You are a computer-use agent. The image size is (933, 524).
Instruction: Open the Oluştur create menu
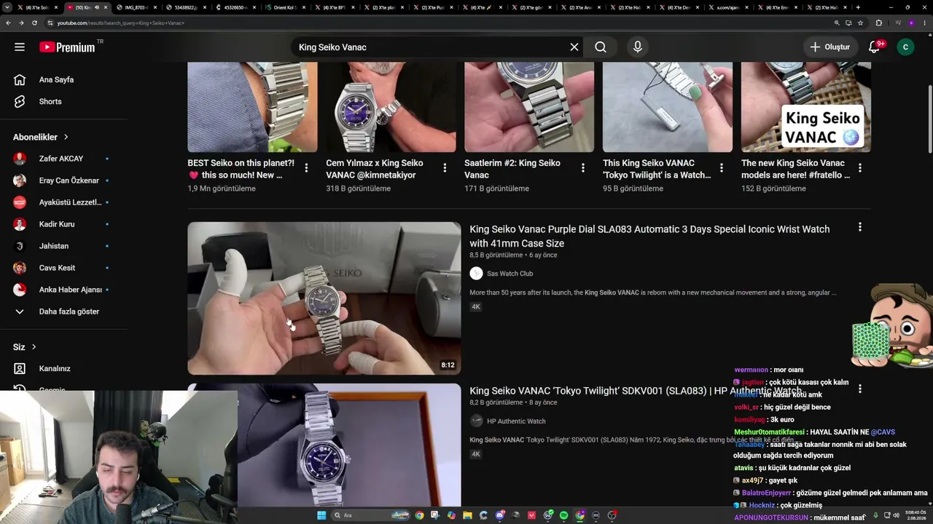[x=829, y=47]
